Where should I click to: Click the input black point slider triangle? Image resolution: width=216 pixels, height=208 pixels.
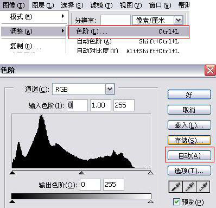click(x=12, y=173)
